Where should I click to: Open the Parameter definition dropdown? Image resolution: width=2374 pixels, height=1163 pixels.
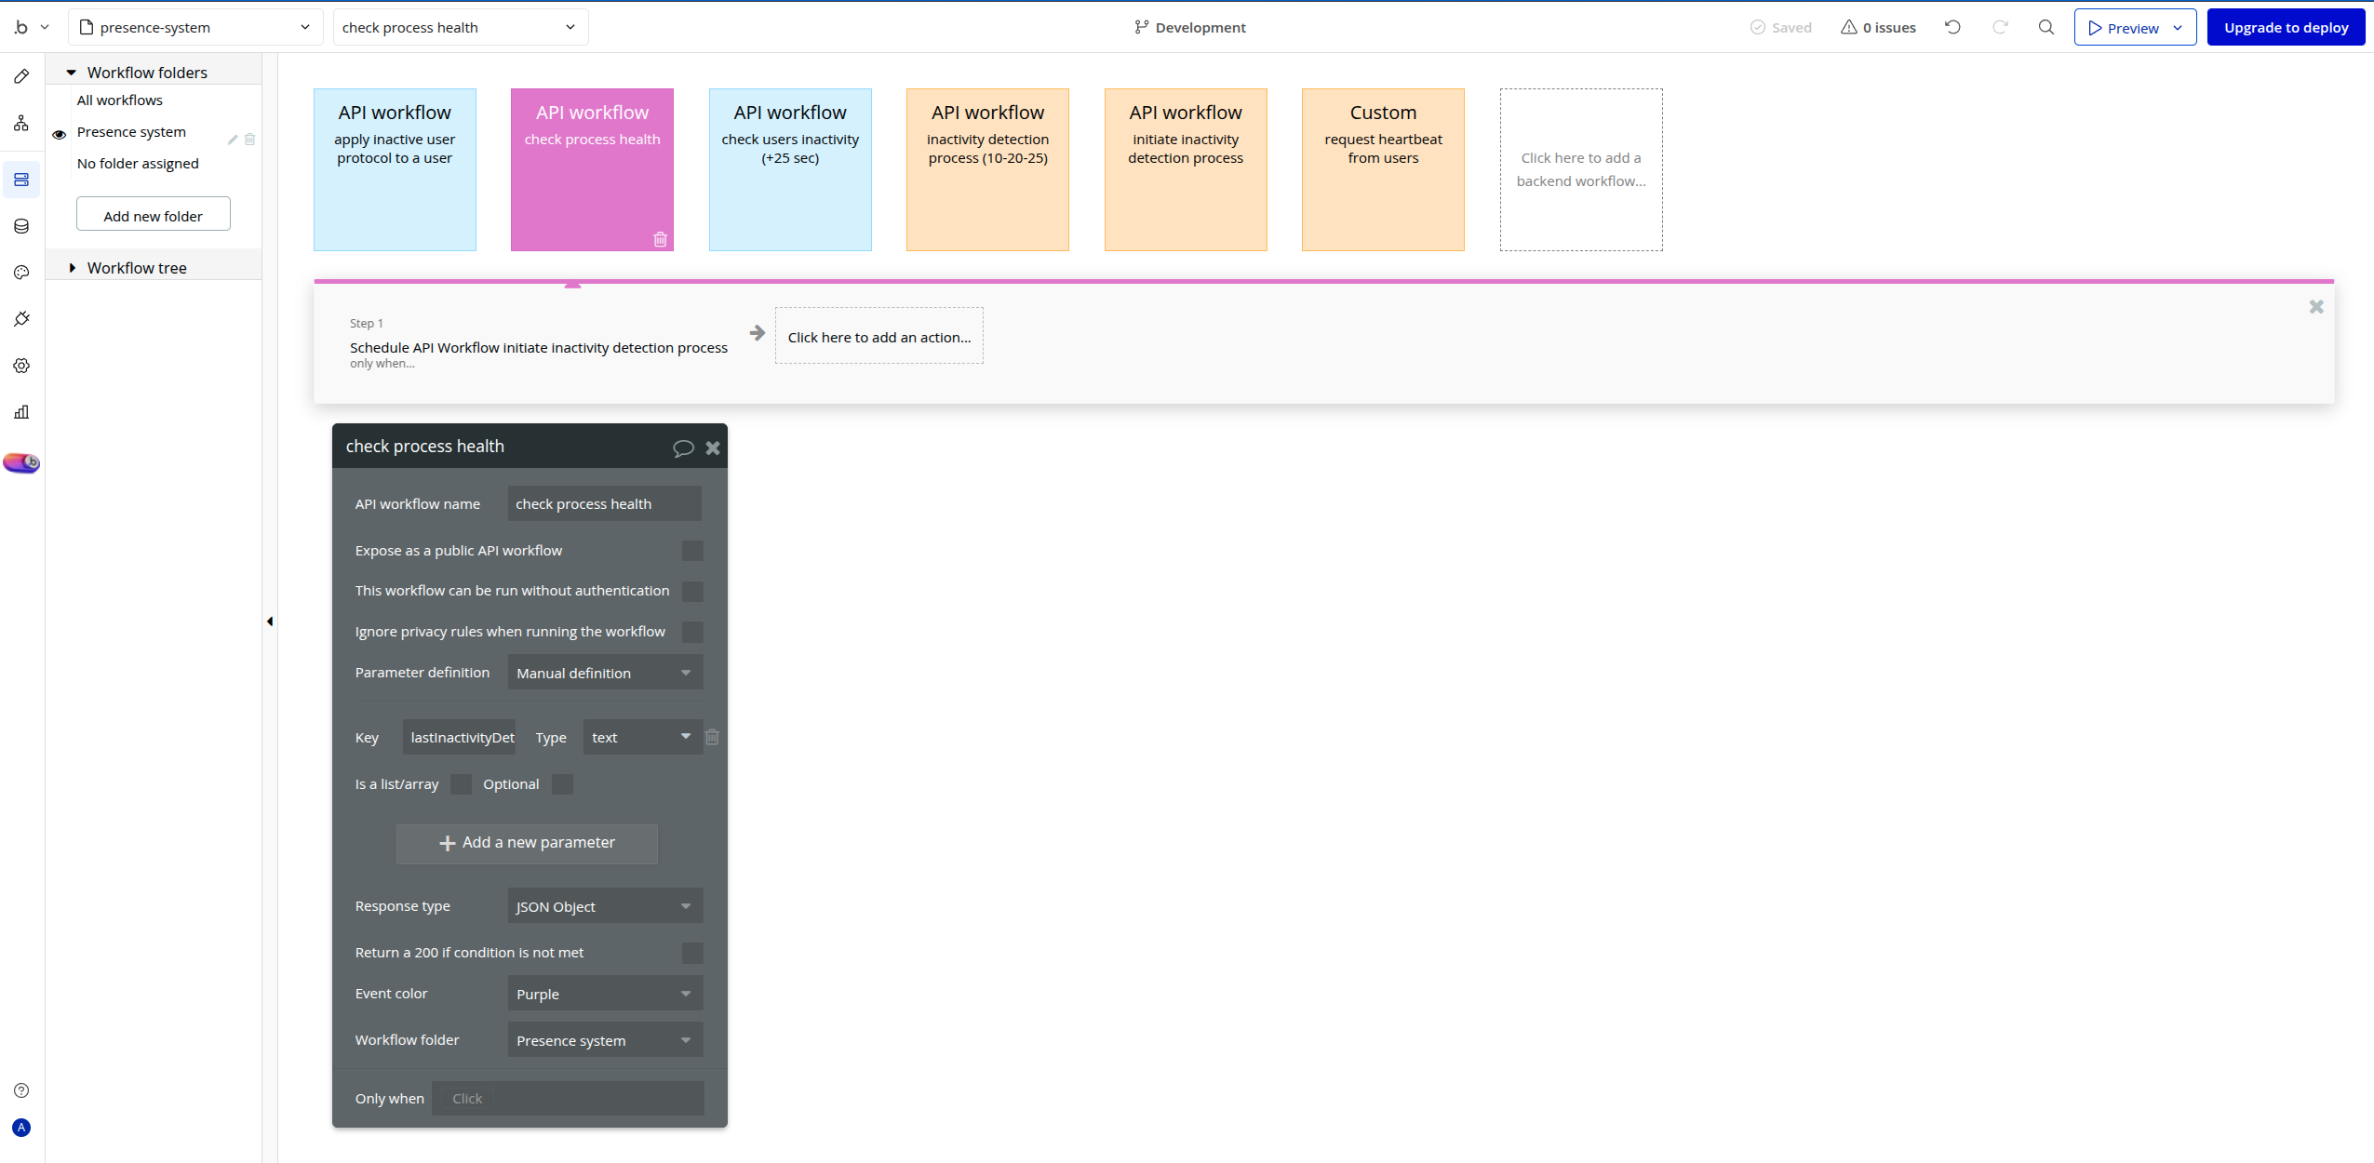coord(605,673)
